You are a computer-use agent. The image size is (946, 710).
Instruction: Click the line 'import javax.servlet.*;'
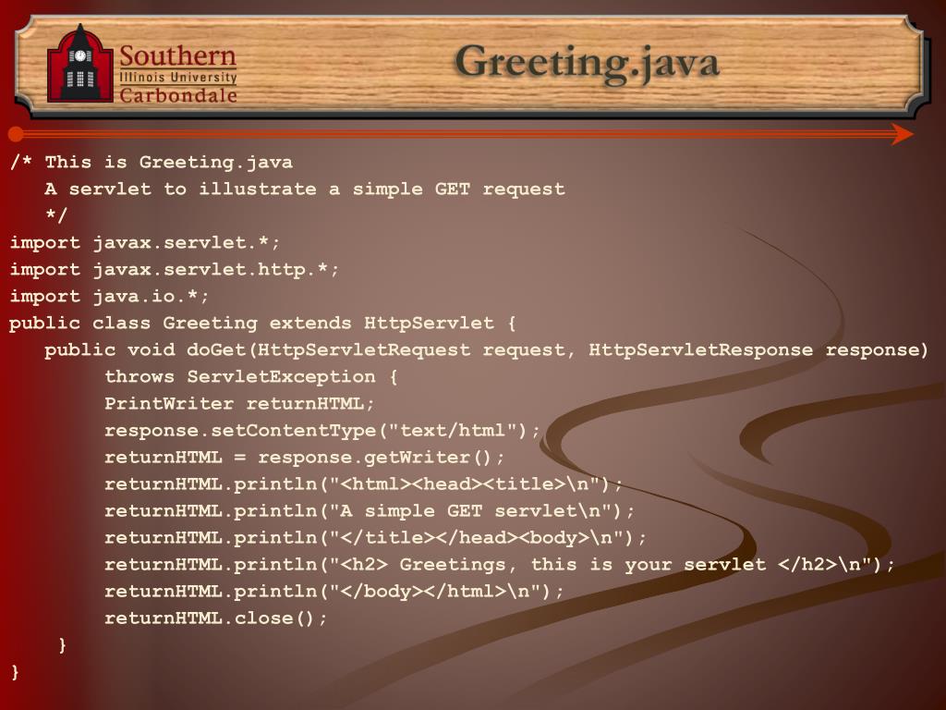(145, 243)
